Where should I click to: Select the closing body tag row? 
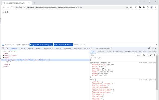7,64
